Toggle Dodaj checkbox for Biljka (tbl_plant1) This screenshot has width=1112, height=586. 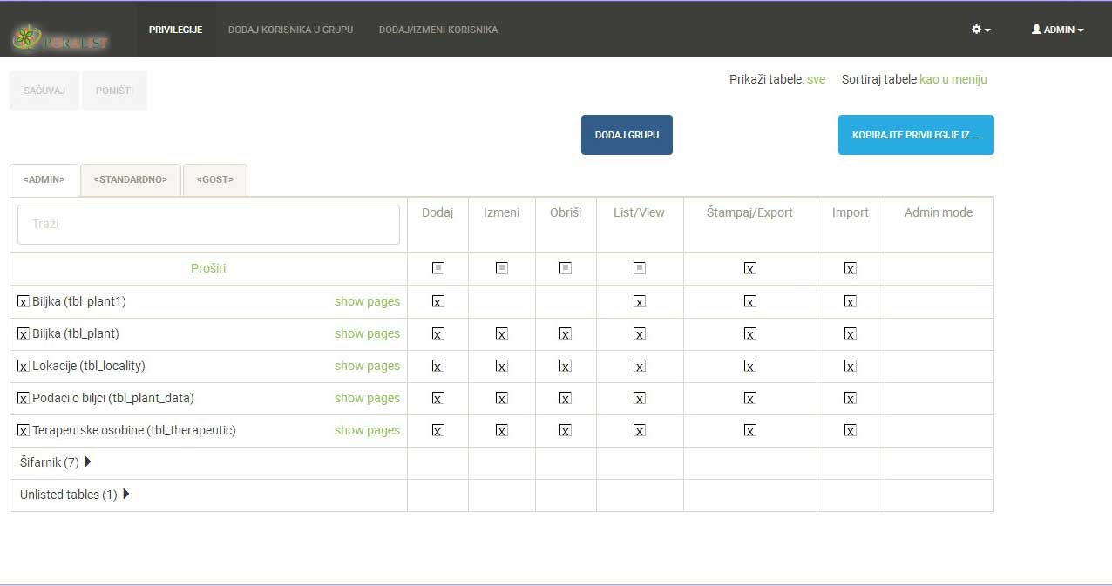437,302
